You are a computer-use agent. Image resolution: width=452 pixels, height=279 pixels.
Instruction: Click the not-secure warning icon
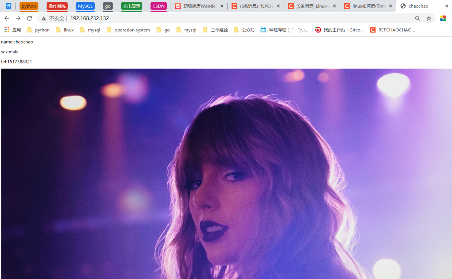tap(44, 18)
